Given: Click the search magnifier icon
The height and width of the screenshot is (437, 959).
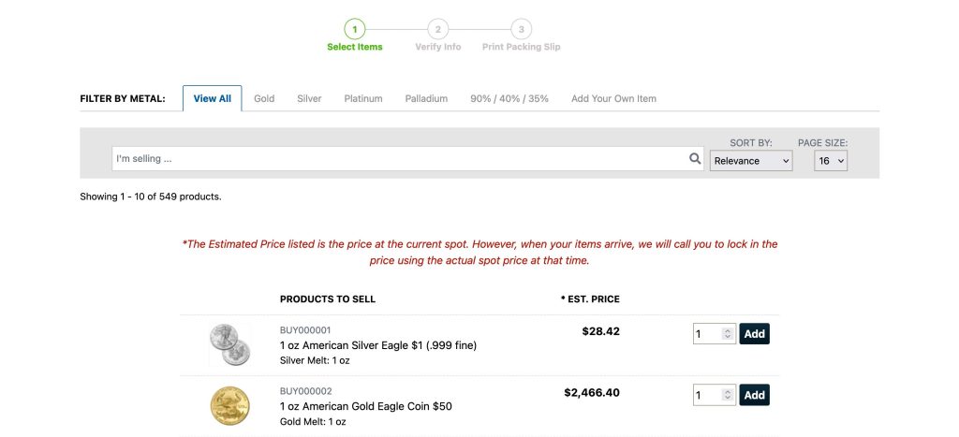Looking at the screenshot, I should point(695,159).
